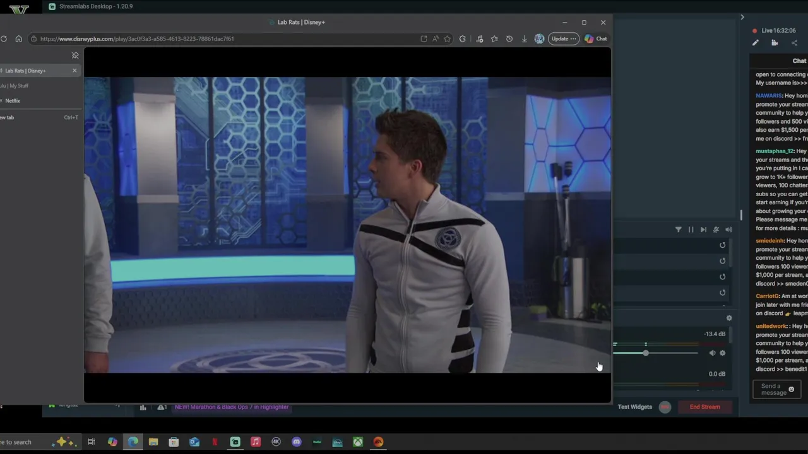Open browser favorites list icon
Viewport: 808px width, 454px height.
click(494, 38)
